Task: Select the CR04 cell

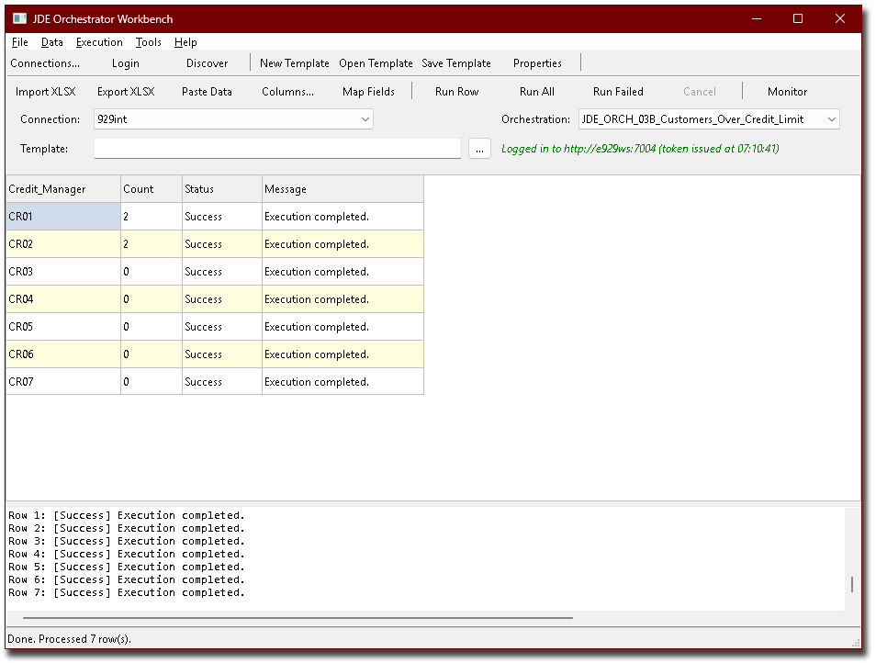Action: 63,298
